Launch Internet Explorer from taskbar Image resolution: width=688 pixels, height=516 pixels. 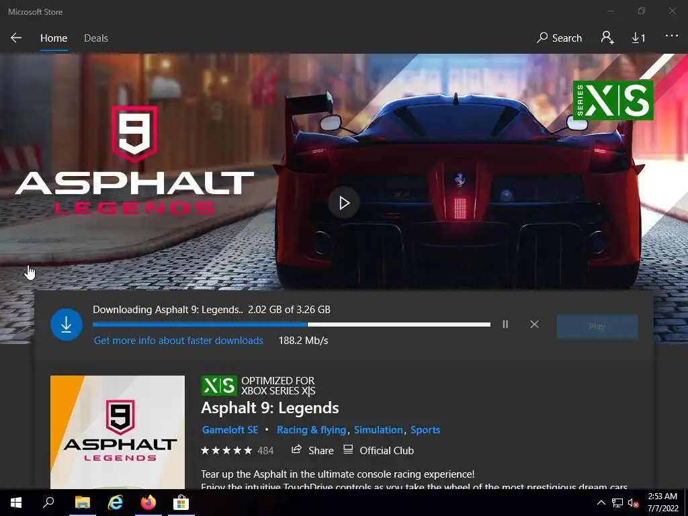pyautogui.click(x=116, y=503)
